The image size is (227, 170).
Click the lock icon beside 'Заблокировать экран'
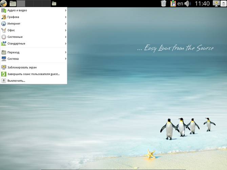point(4,68)
